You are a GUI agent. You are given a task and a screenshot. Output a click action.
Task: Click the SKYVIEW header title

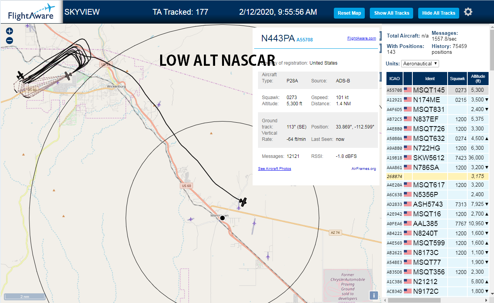pyautogui.click(x=82, y=12)
